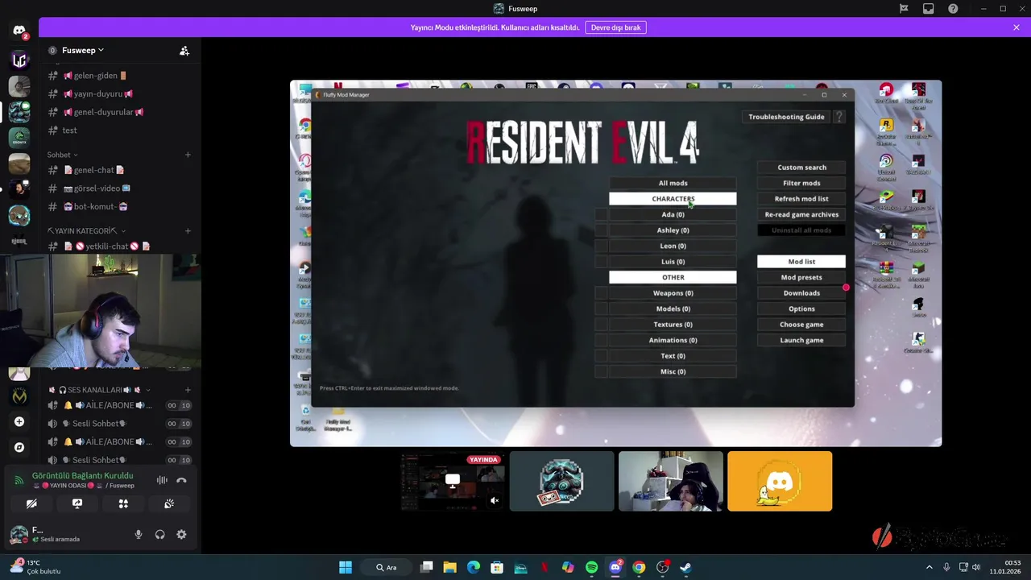Turn on camera in voice panel
The width and height of the screenshot is (1031, 580).
point(31,503)
